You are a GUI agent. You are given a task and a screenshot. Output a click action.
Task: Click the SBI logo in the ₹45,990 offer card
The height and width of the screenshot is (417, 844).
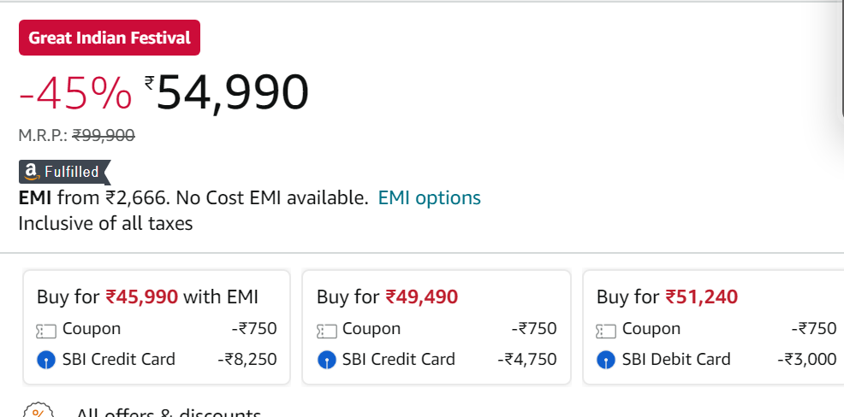point(46,360)
